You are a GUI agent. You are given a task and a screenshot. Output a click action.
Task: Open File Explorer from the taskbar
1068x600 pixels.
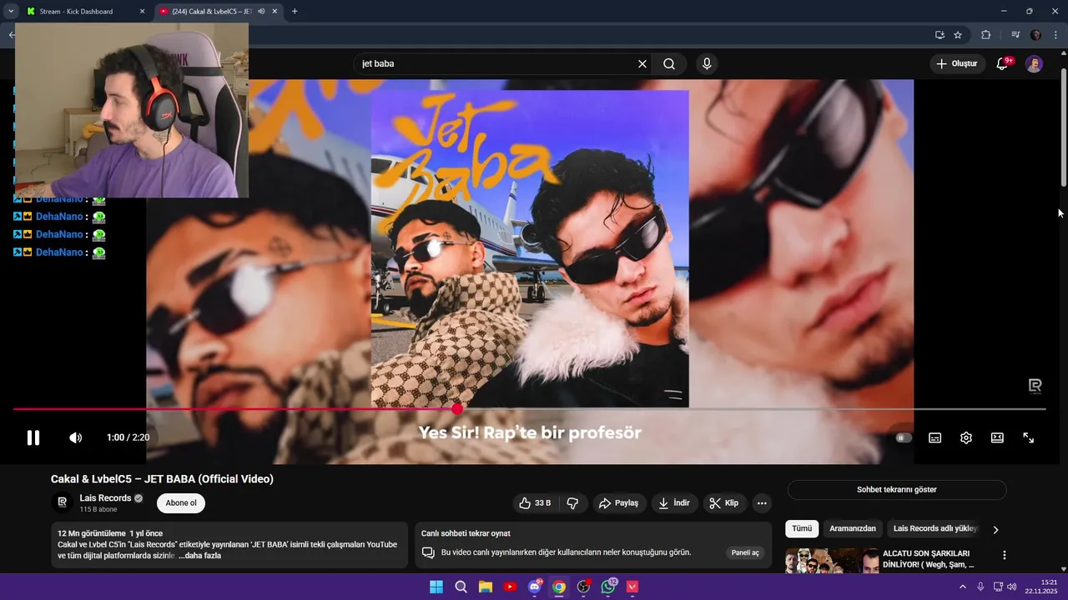[486, 587]
